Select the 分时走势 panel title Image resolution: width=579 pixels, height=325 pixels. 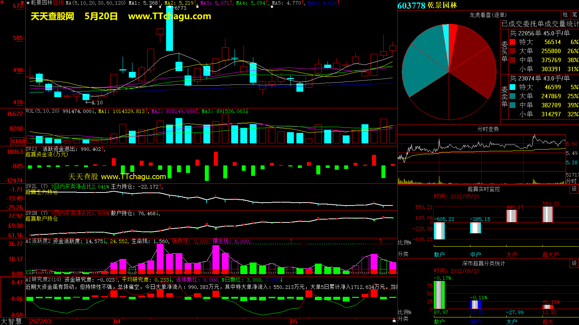click(x=488, y=129)
